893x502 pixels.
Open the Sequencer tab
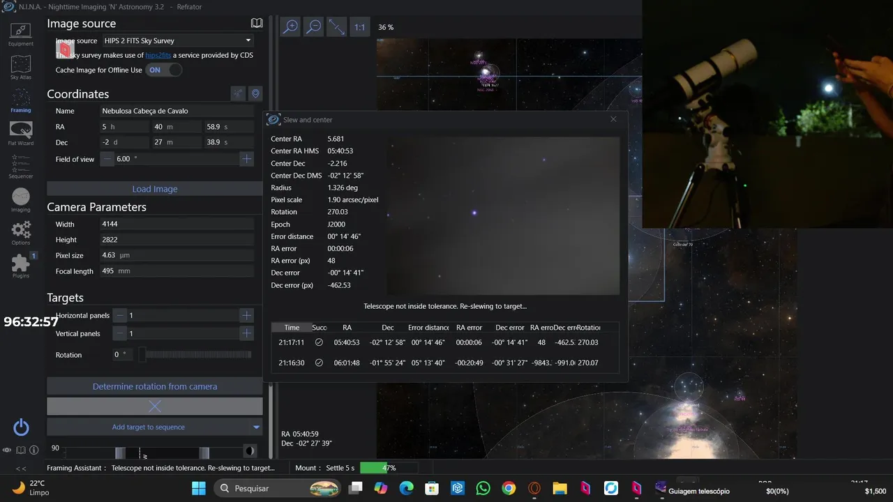[21, 167]
